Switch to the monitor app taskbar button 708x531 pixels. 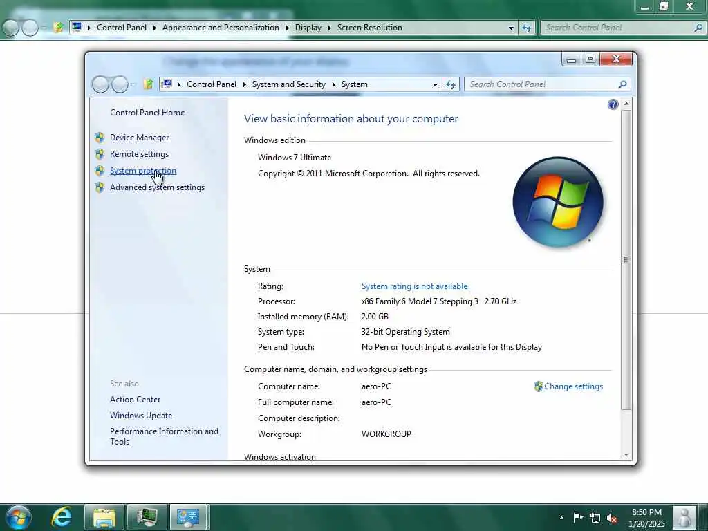point(147,517)
